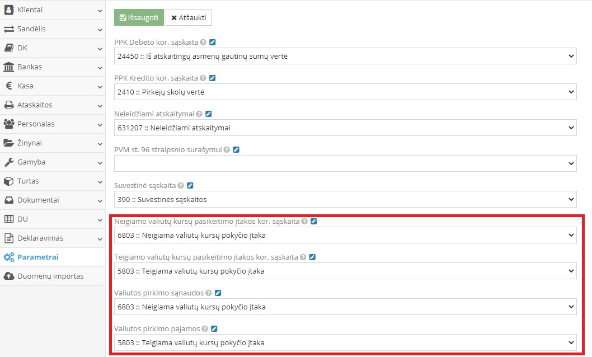
Task: Open Neigiamo valiutų kursų pasikeitimo dropdown
Action: [x=345, y=235]
